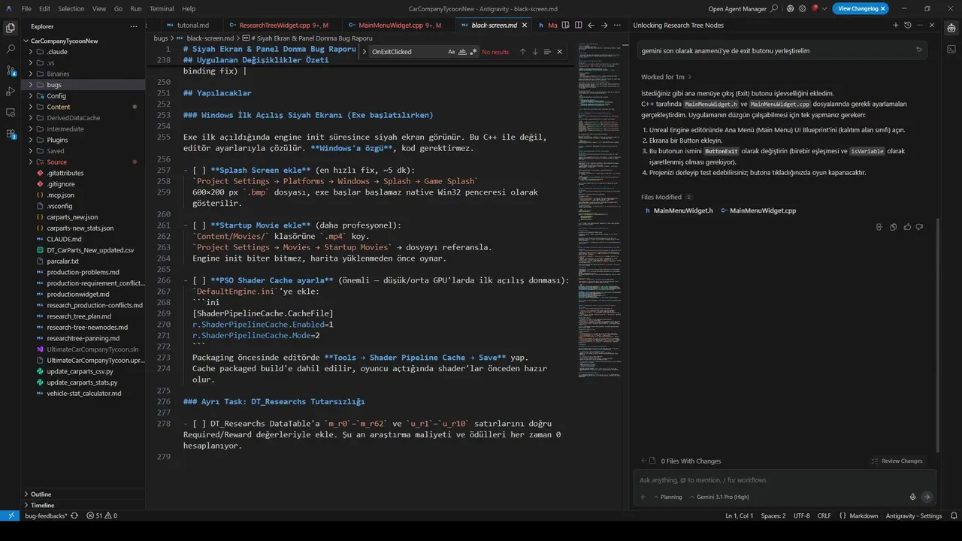Copy the agent response
Viewport: 962px width, 541px height.
pyautogui.click(x=893, y=227)
